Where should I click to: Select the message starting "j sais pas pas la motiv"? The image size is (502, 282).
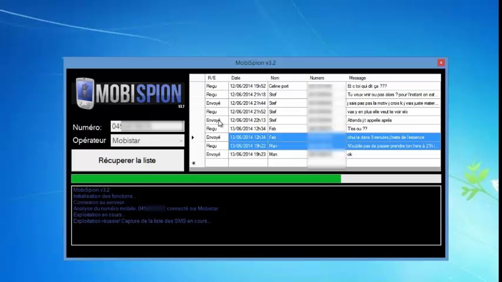coord(393,103)
